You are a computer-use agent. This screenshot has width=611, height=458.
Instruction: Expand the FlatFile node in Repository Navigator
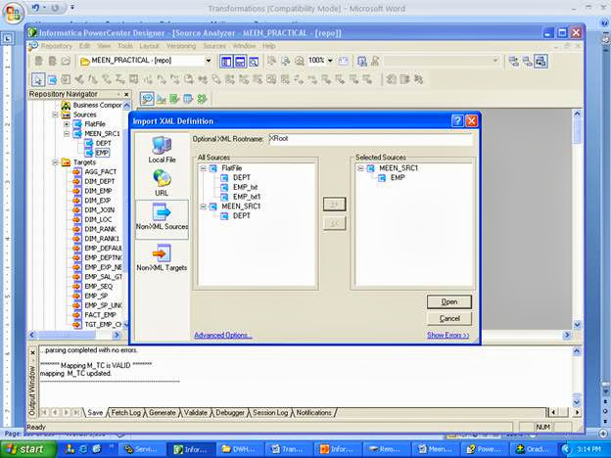[x=67, y=124]
